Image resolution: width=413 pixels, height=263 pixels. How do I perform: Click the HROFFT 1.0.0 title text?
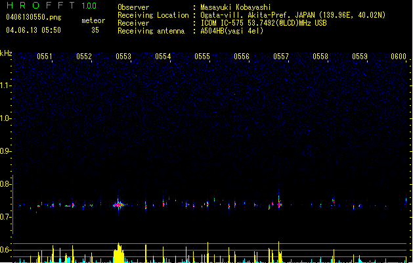click(51, 5)
